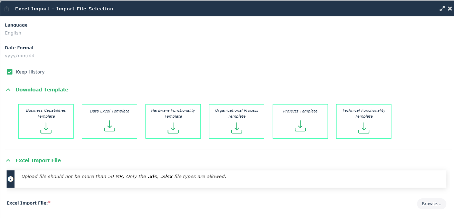Collapse the Excel Import File section chevron
This screenshot has height=218, width=454.
[8, 160]
